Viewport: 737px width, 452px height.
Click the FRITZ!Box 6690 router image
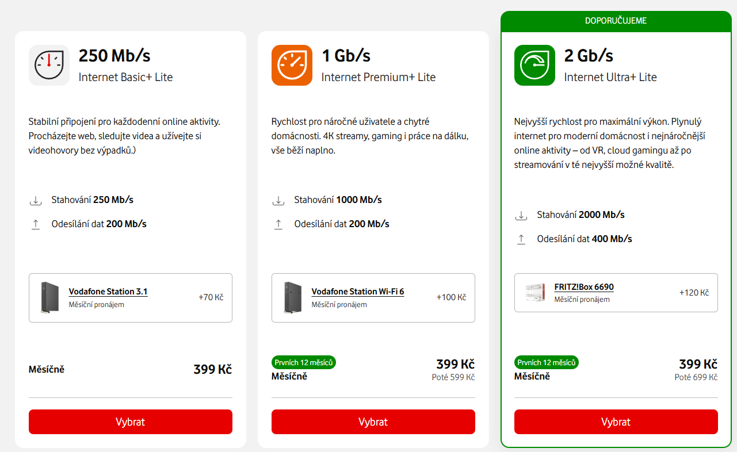(x=535, y=293)
